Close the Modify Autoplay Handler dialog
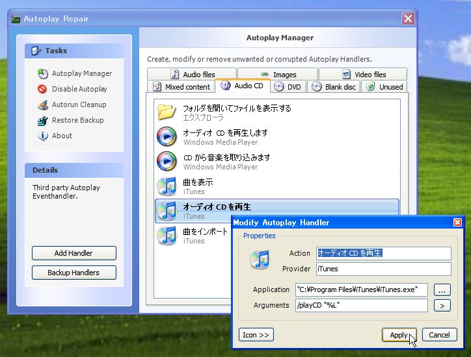The height and width of the screenshot is (357, 471). (457, 223)
